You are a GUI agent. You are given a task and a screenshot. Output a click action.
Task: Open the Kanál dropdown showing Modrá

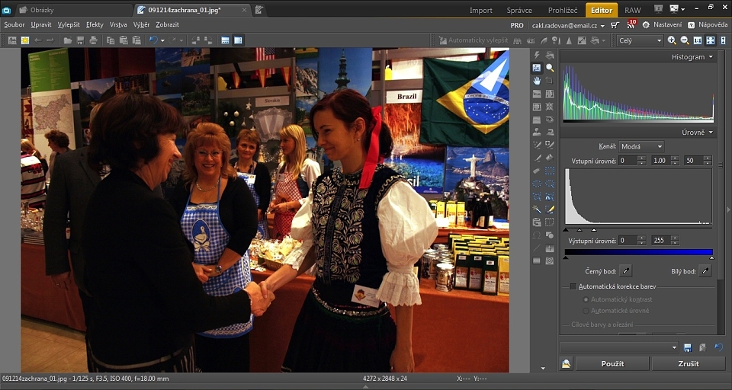(641, 146)
